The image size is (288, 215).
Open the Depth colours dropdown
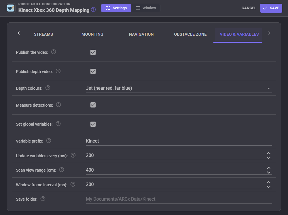pyautogui.click(x=179, y=88)
